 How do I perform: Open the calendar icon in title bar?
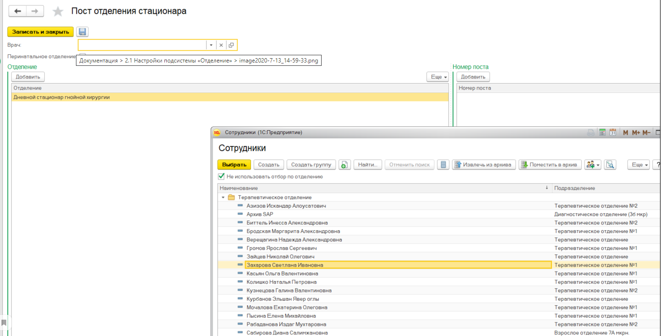(613, 133)
